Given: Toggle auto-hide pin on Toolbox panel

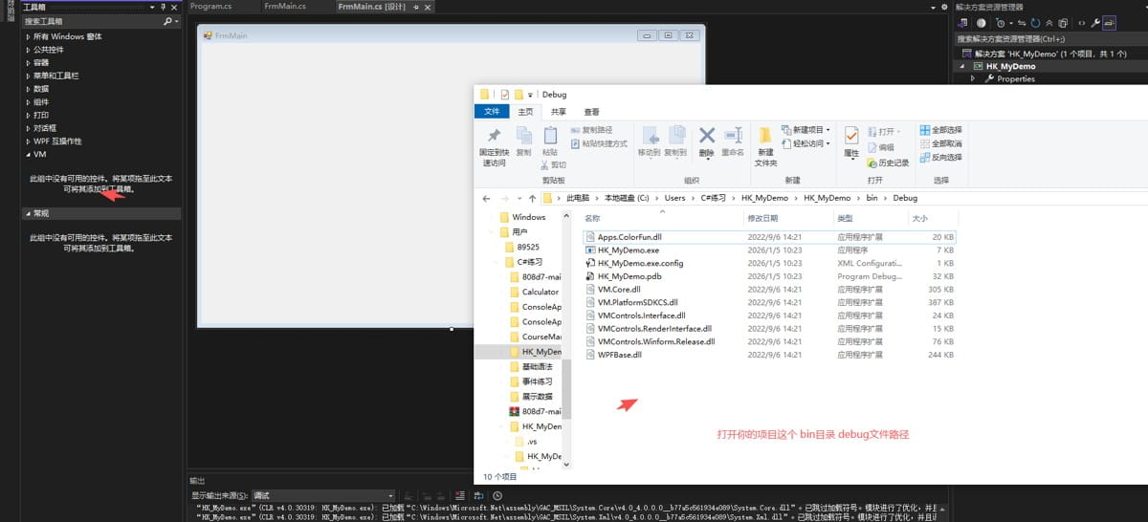Looking at the screenshot, I should [x=163, y=7].
